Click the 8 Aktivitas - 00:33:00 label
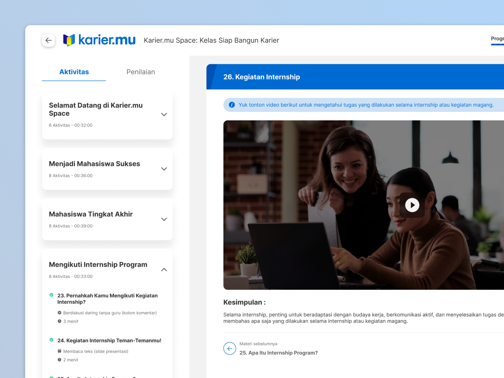Image resolution: width=504 pixels, height=378 pixels. pyautogui.click(x=71, y=276)
